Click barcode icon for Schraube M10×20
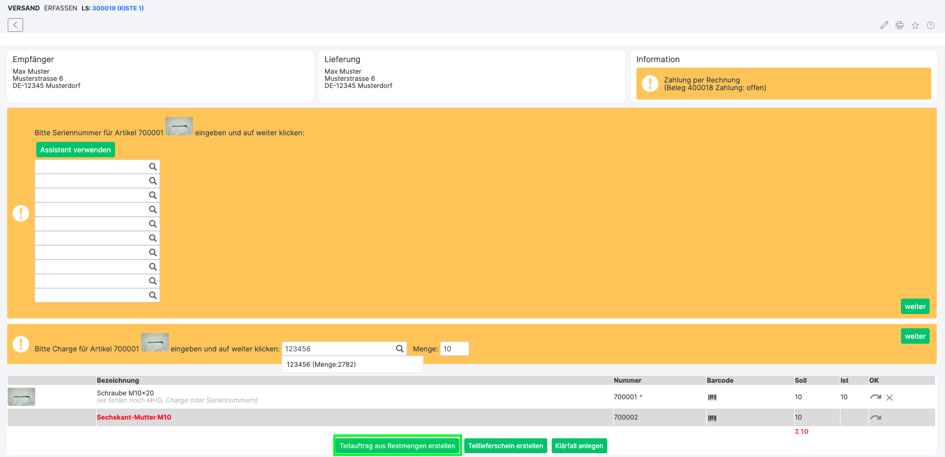Screen dimensions: 945x457 pos(712,397)
